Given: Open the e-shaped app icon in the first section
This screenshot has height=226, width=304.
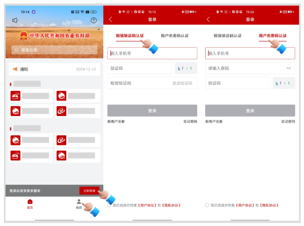Looking at the screenshot, I should pos(61,111).
